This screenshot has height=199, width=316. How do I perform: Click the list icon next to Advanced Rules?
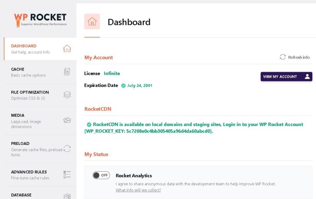pyautogui.click(x=67, y=174)
